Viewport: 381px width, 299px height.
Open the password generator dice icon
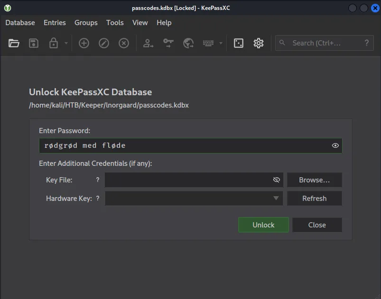pyautogui.click(x=238, y=43)
